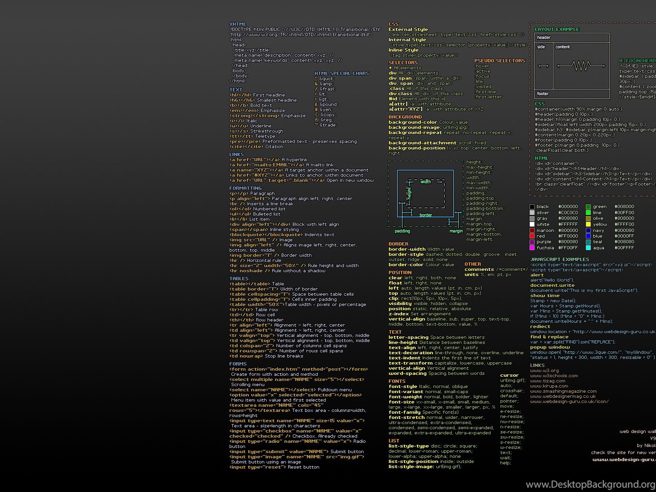Click the 'background-color' property text
This screenshot has width=656, height=492.
pyautogui.click(x=413, y=122)
